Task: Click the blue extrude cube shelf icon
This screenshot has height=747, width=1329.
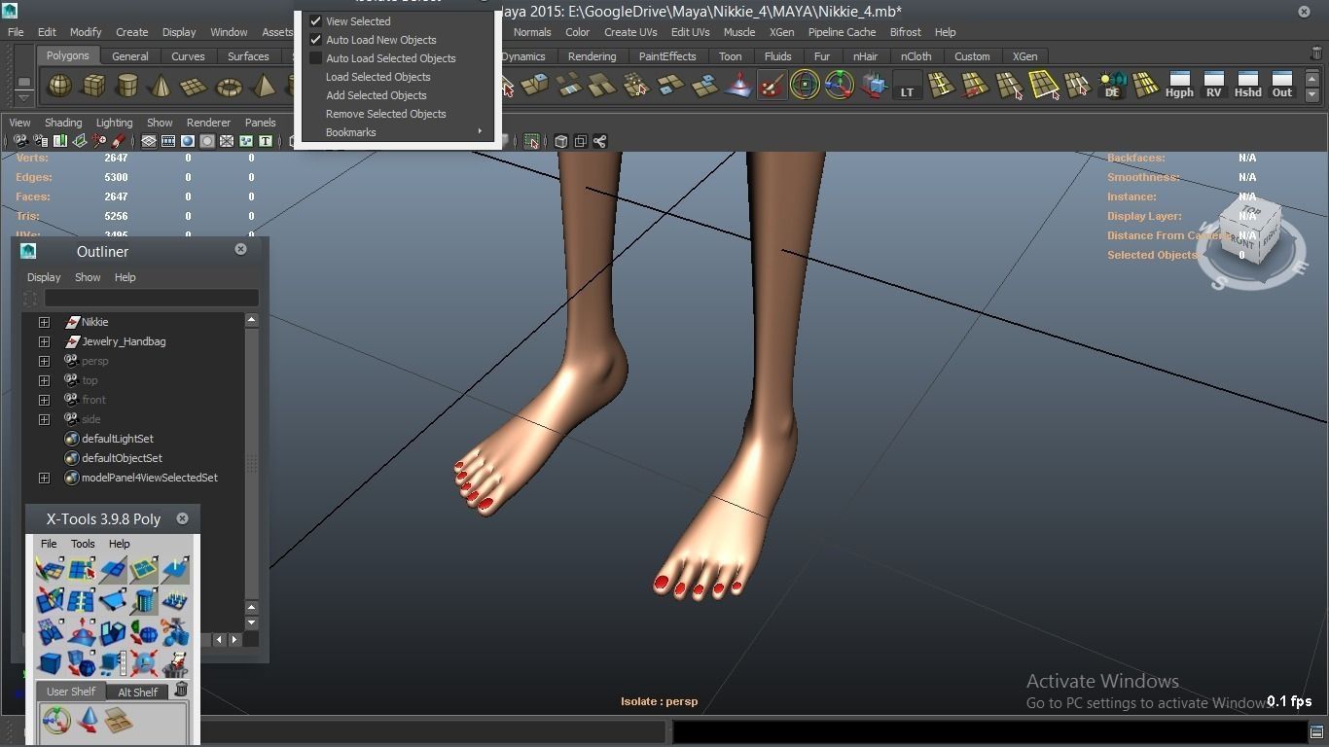Action: click(x=873, y=86)
